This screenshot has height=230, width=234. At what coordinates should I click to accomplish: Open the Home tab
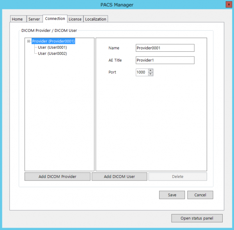click(x=17, y=19)
